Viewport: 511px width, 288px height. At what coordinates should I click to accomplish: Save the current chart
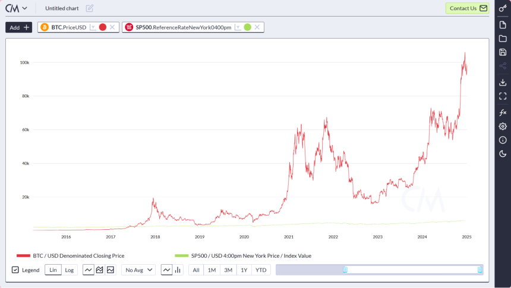503,52
